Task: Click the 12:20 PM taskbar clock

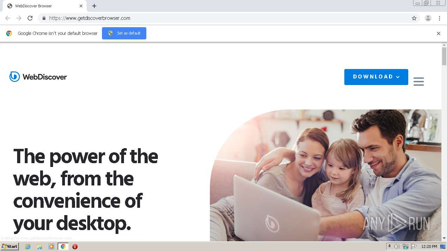Action: 429,246
